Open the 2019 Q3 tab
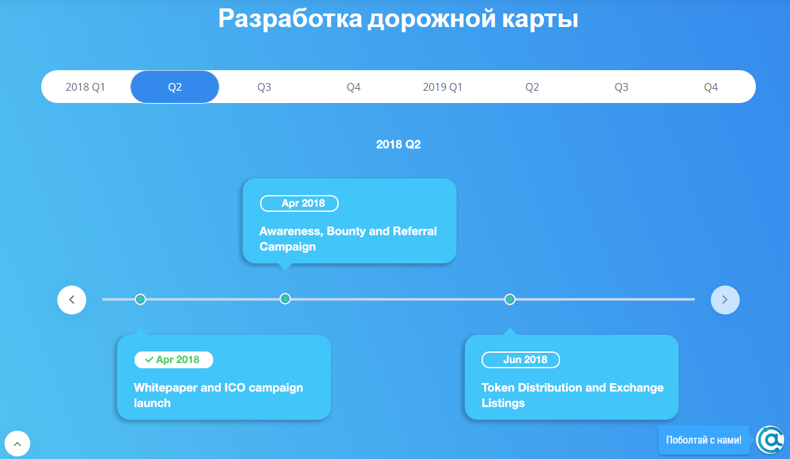This screenshot has height=459, width=790. [621, 87]
